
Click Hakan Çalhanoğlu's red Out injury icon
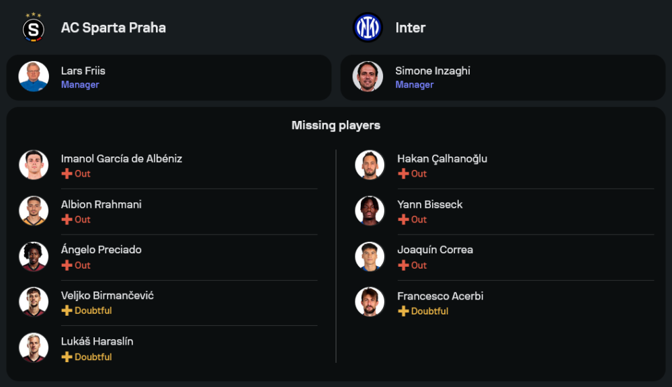click(403, 173)
